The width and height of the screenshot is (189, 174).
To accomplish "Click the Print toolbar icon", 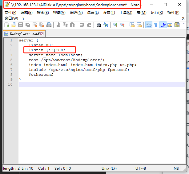I will coord(49,25).
